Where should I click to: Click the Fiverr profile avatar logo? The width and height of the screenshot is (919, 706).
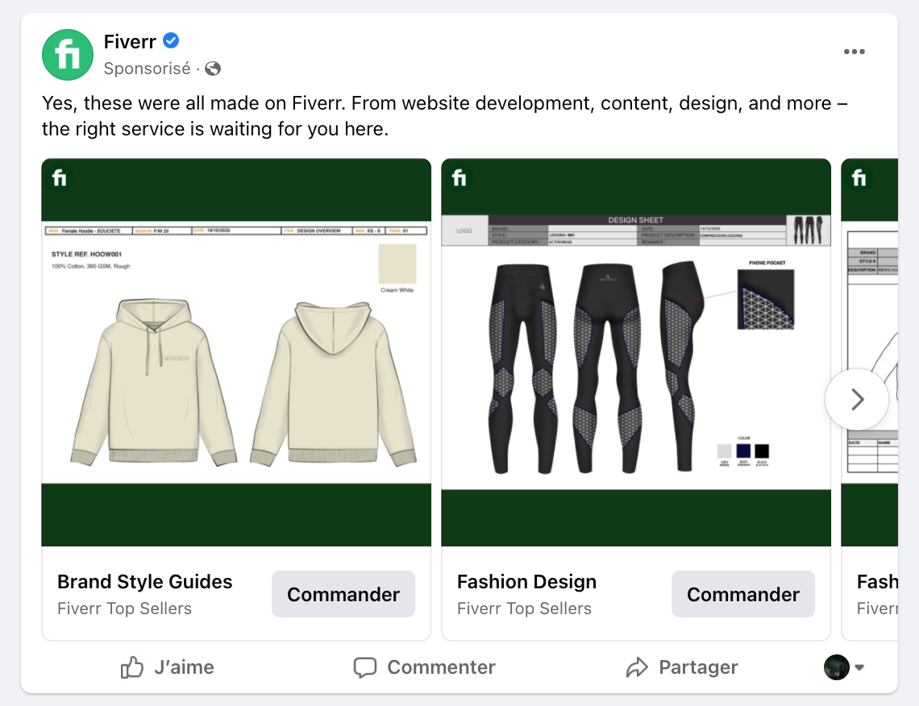click(68, 55)
